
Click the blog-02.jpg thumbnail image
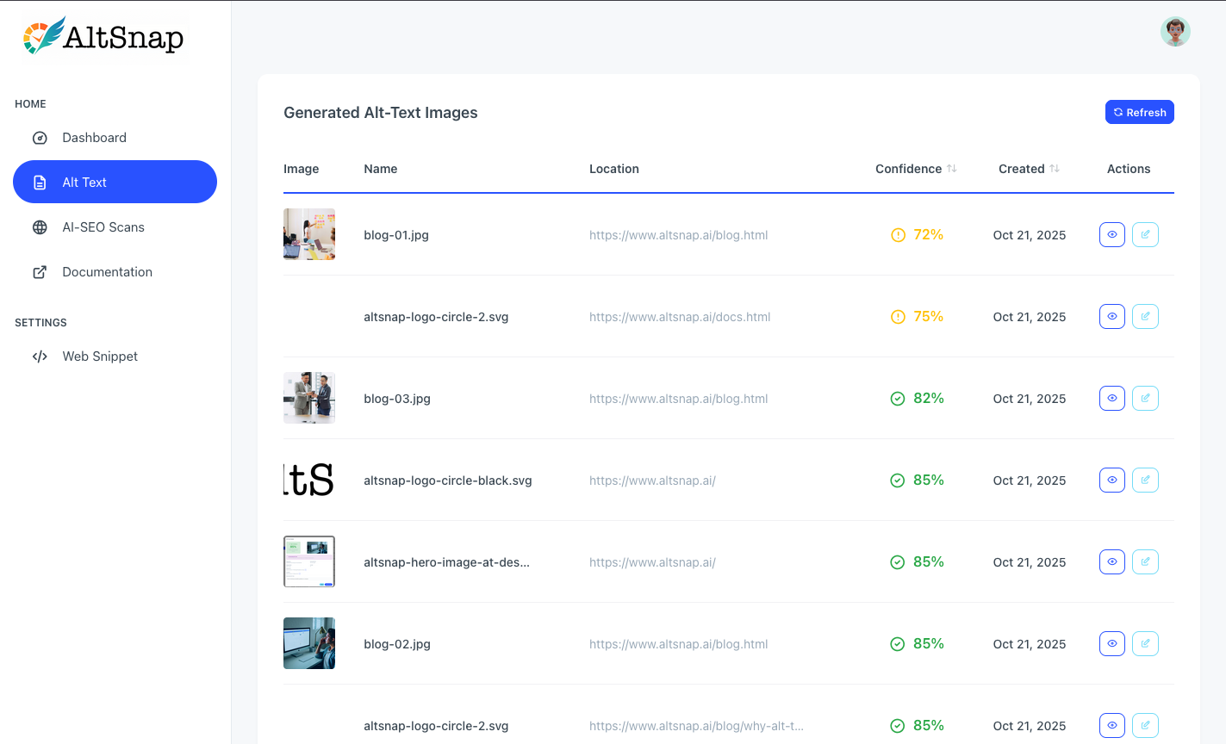click(309, 643)
